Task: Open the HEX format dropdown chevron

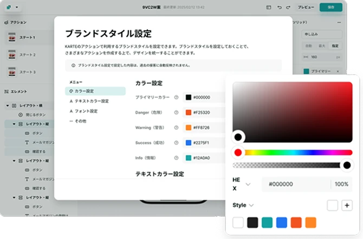Action: (248, 184)
